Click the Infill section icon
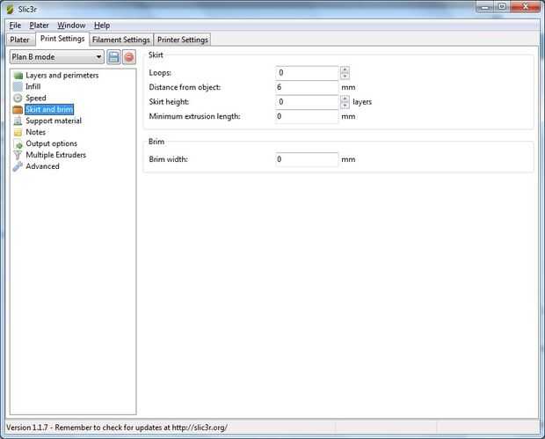545x439 pixels. click(x=18, y=86)
